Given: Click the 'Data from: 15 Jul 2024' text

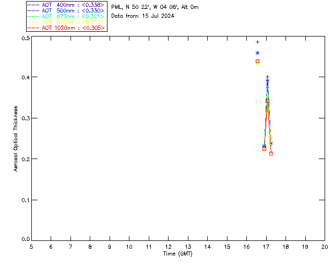Looking at the screenshot, I should pyautogui.click(x=142, y=16).
